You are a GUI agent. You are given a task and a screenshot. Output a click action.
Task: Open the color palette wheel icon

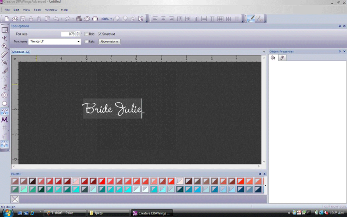point(87,19)
